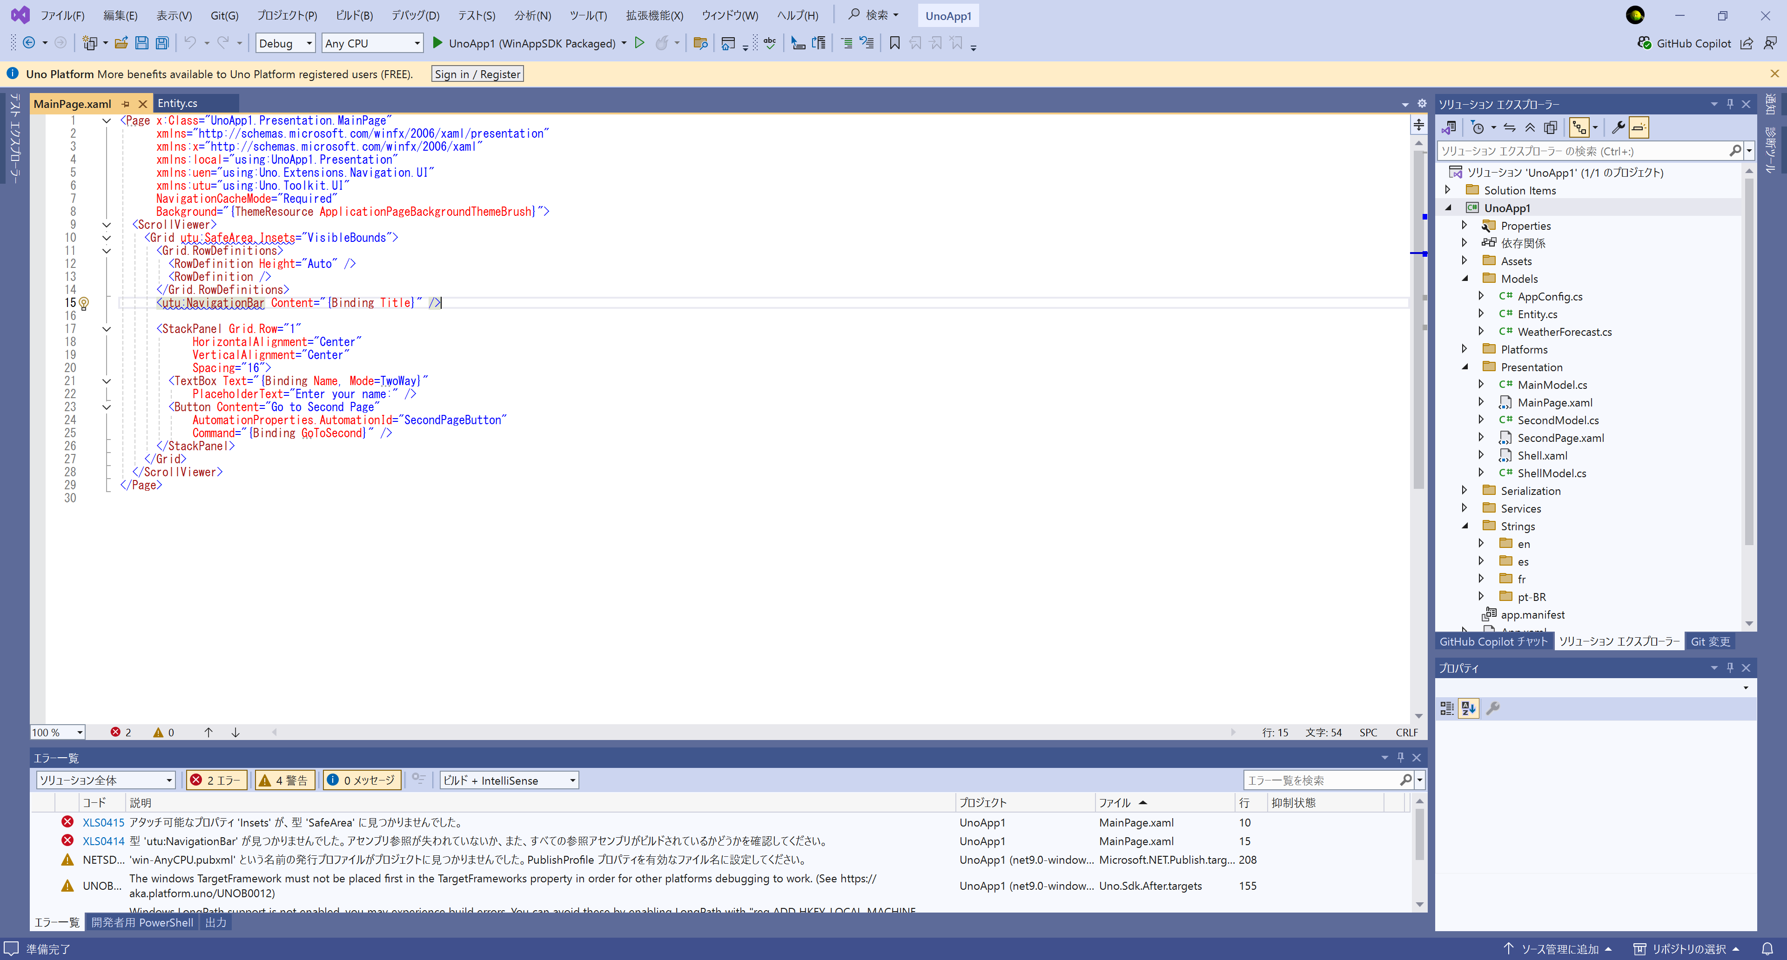1787x960 pixels.
Task: Expand the Services folder in Solution Explorer
Action: 1465,508
